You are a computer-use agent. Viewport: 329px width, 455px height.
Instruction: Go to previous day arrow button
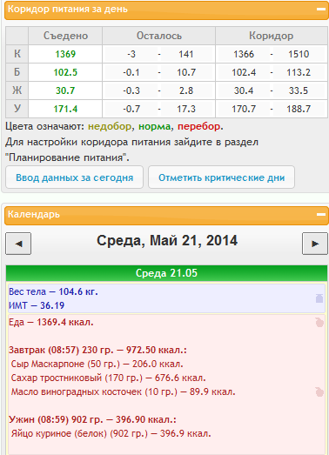(18, 244)
